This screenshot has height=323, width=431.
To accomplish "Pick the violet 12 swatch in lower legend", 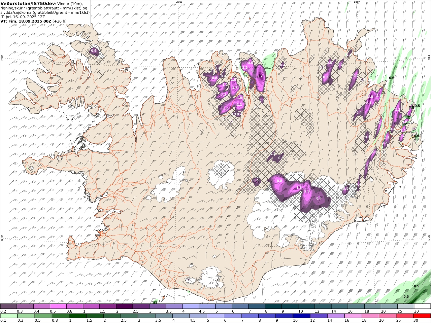I will coord(319,316).
